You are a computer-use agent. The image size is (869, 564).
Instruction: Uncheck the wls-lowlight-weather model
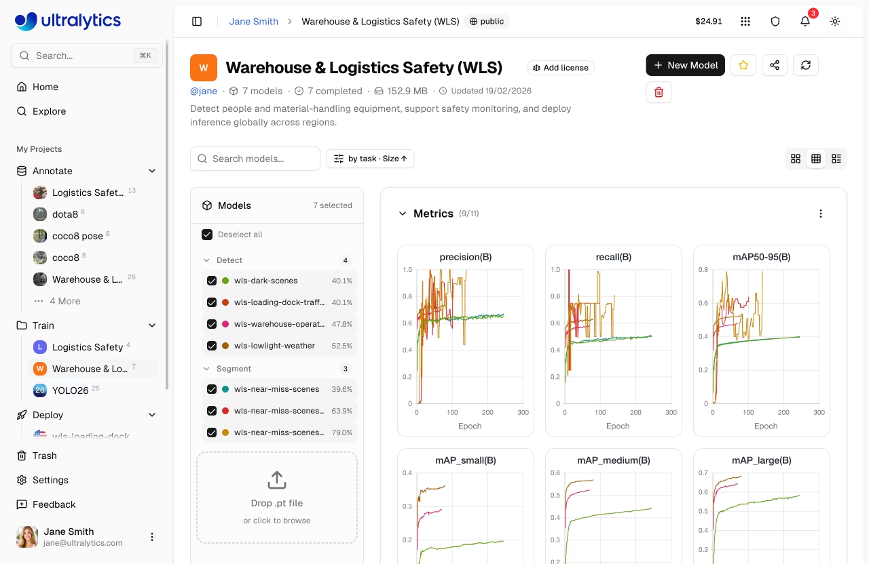tap(212, 346)
